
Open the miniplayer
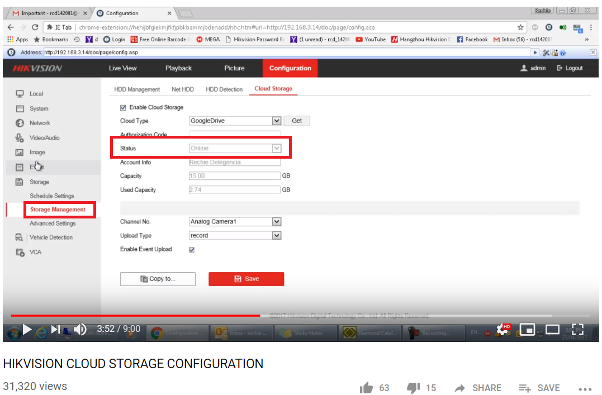click(528, 330)
